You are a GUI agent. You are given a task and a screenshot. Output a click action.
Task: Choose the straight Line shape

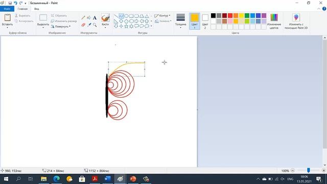point(116,16)
